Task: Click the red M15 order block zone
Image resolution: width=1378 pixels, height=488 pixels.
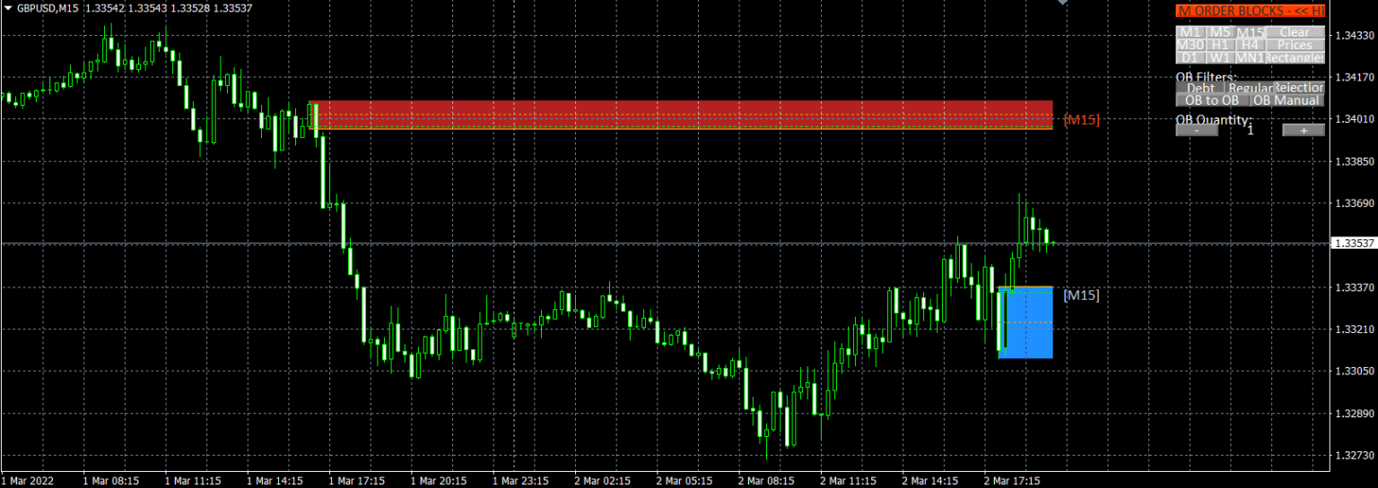Action: (682, 115)
